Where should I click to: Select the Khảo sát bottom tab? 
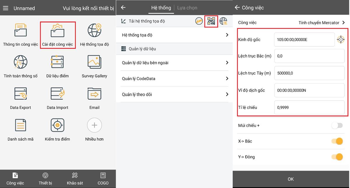[75, 179]
